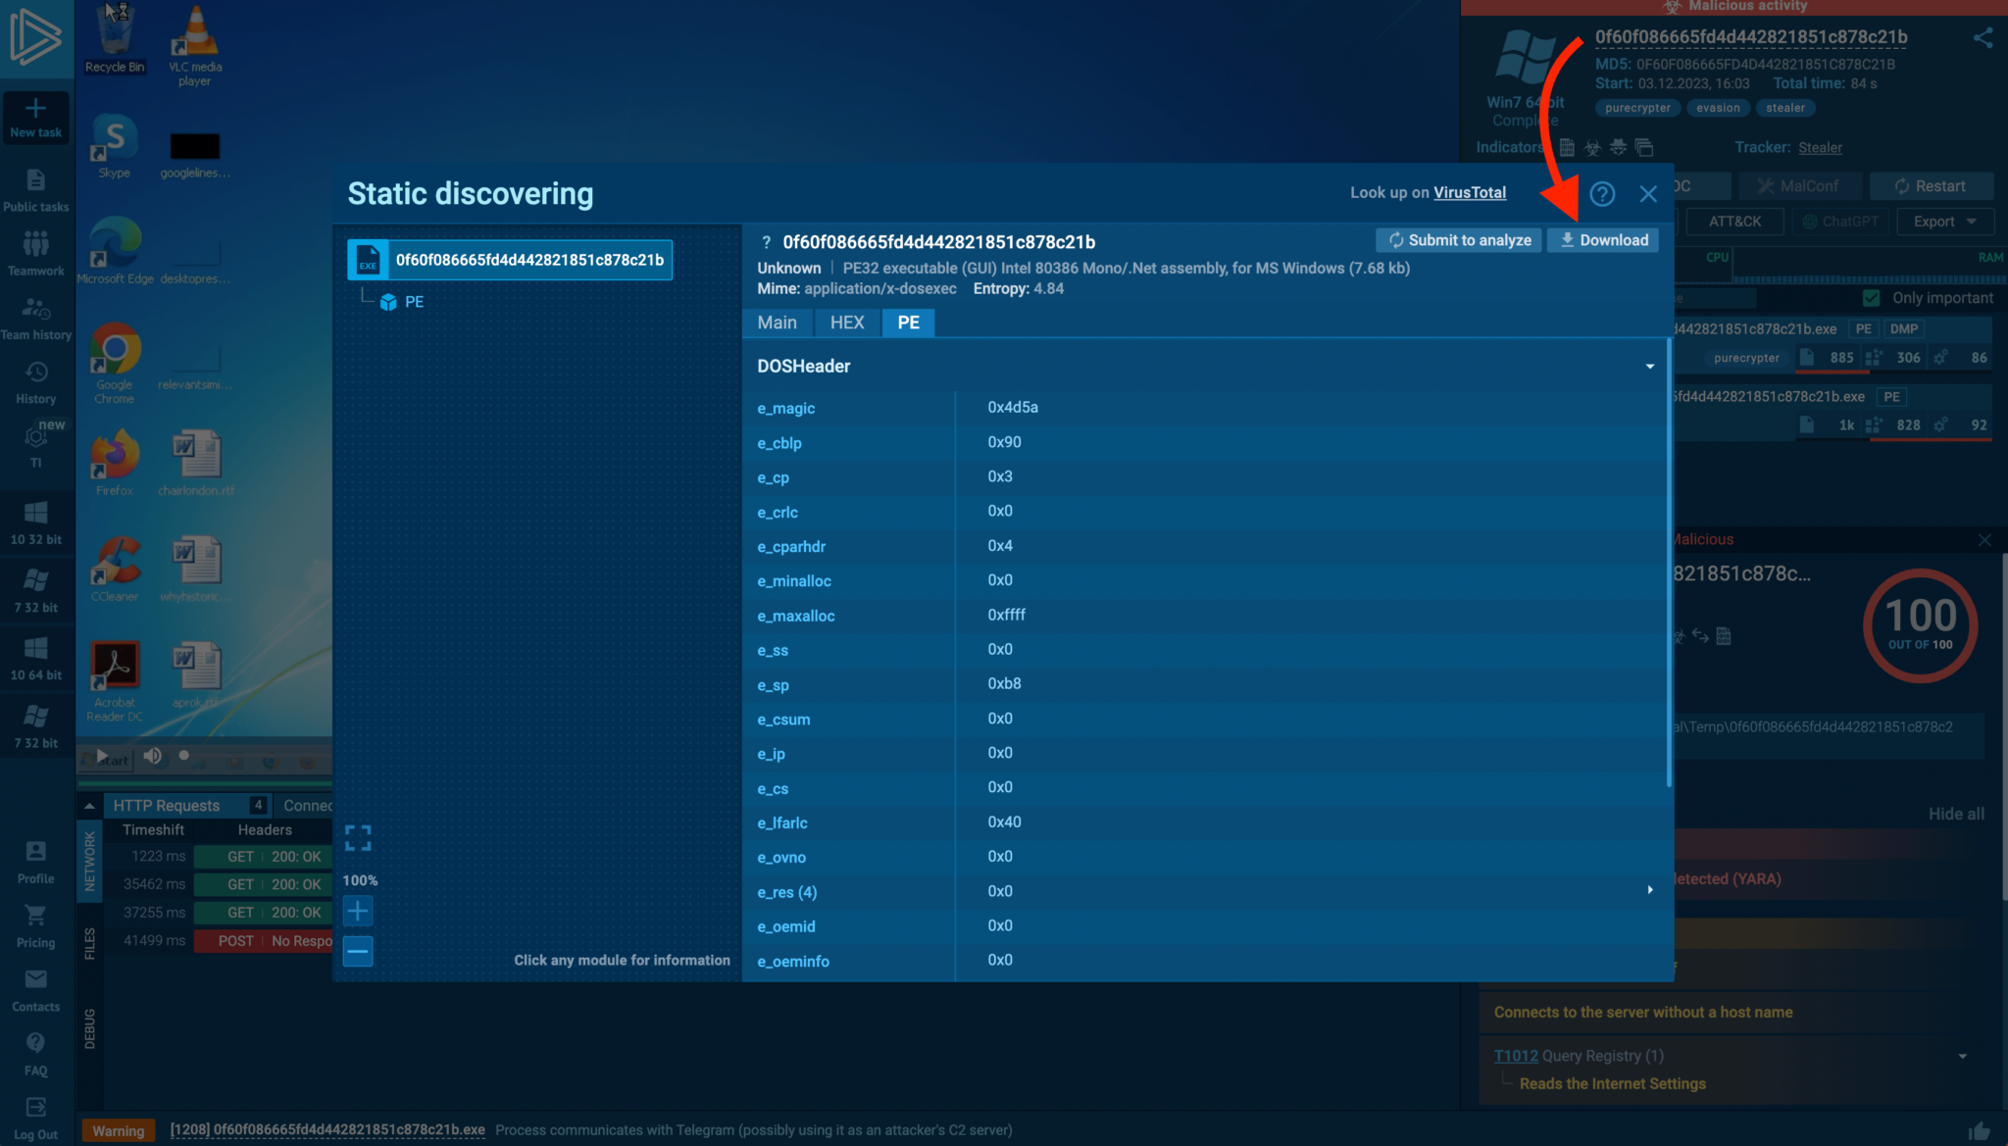Open the VirusTotal link
The image size is (2008, 1146).
tap(1470, 193)
